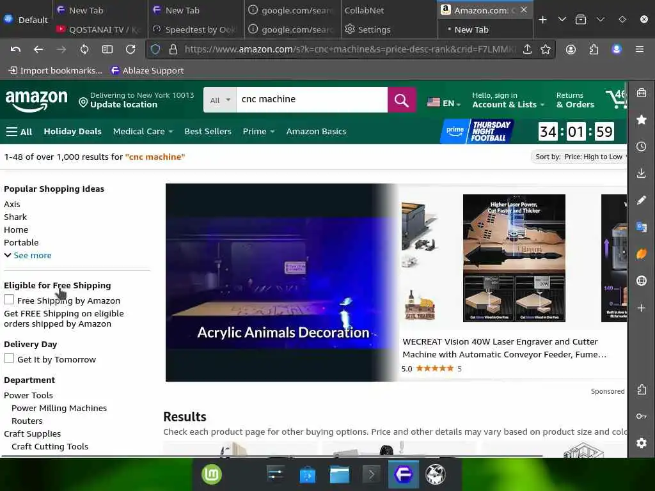
Task: Expand Account & Lists dropdown
Action: [508, 100]
